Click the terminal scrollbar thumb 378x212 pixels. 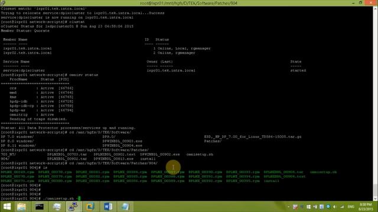(x=376, y=190)
